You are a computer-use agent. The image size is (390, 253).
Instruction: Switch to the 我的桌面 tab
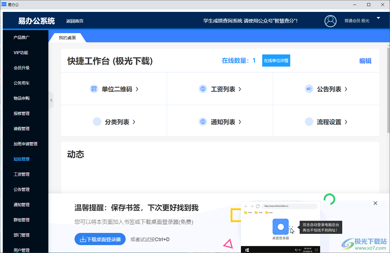coord(67,38)
